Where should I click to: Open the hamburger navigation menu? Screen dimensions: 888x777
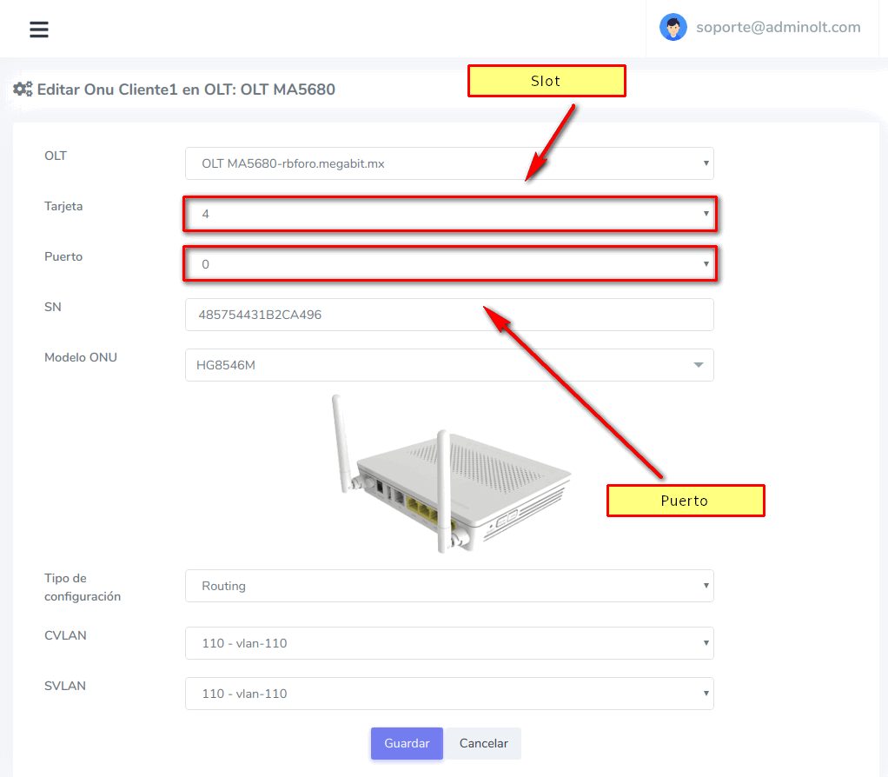point(39,30)
